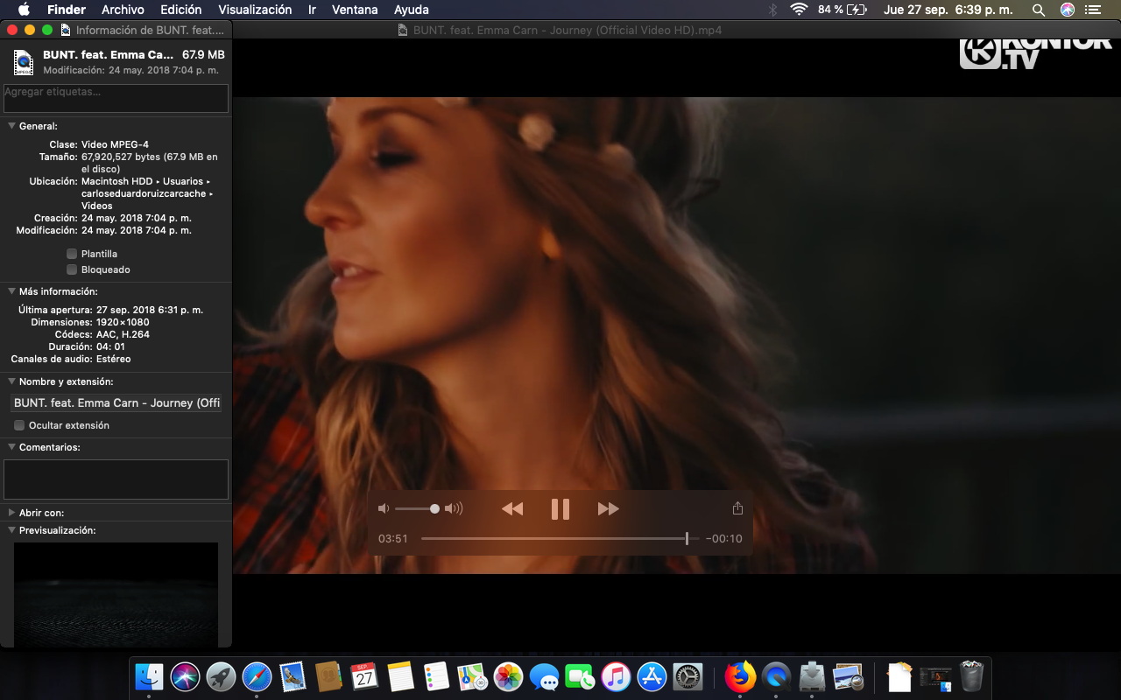The width and height of the screenshot is (1121, 700).
Task: Open the Visualización menu
Action: (x=255, y=10)
